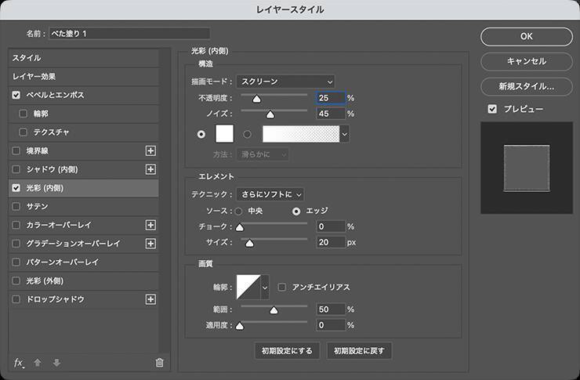This screenshot has width=580, height=380.
Task: Confirm with the OK button
Action: click(x=527, y=37)
